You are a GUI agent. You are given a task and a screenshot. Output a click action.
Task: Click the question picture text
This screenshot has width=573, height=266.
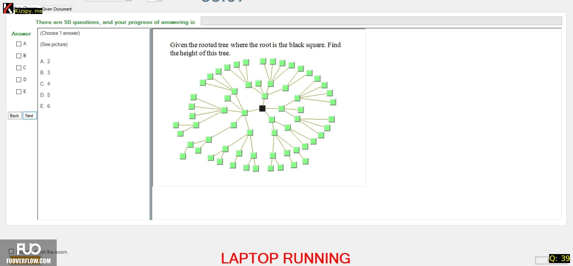pos(255,49)
